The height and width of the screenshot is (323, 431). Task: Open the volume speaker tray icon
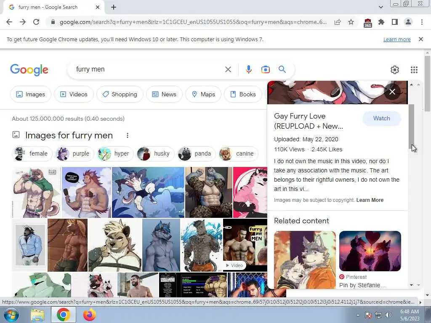point(388,315)
